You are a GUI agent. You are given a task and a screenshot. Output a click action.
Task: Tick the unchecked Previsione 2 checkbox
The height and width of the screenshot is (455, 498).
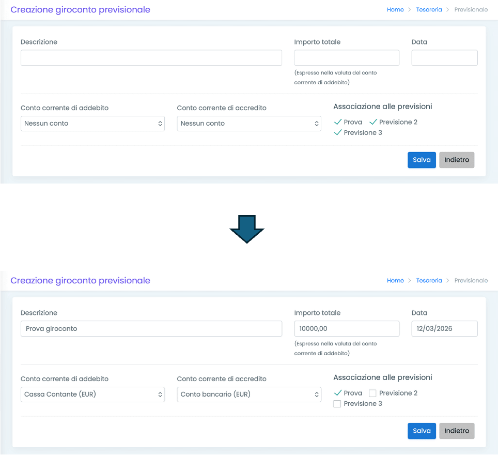372,393
